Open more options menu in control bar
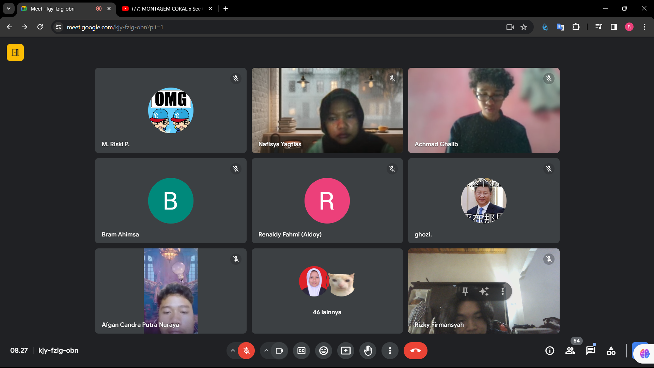654x368 pixels. click(x=390, y=351)
